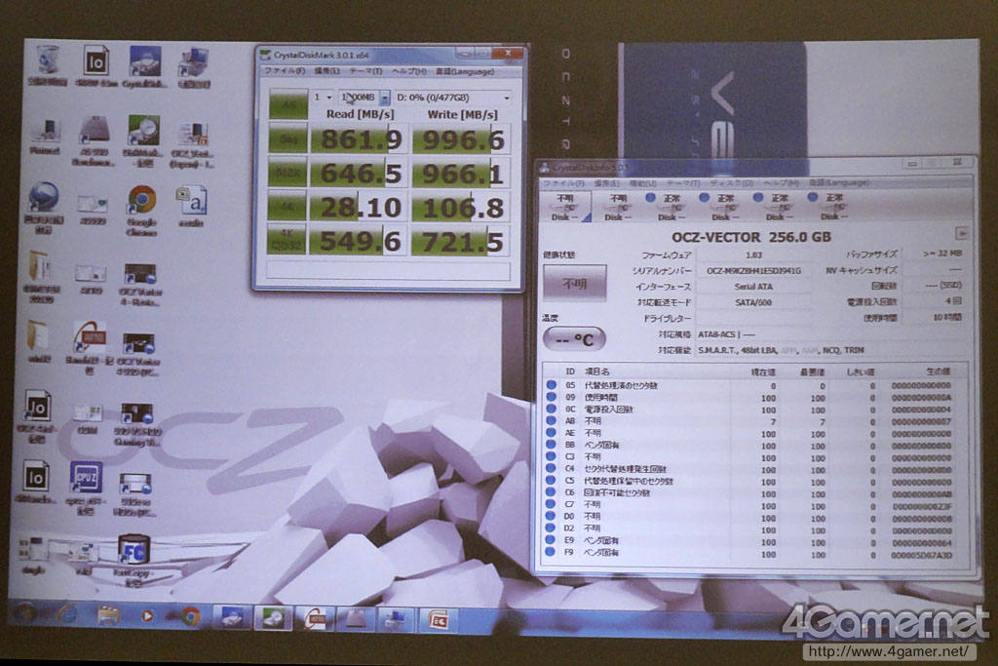
Task: Open the drive dropdown showing D: 0% (0/477GB)
Action: pyautogui.click(x=453, y=98)
